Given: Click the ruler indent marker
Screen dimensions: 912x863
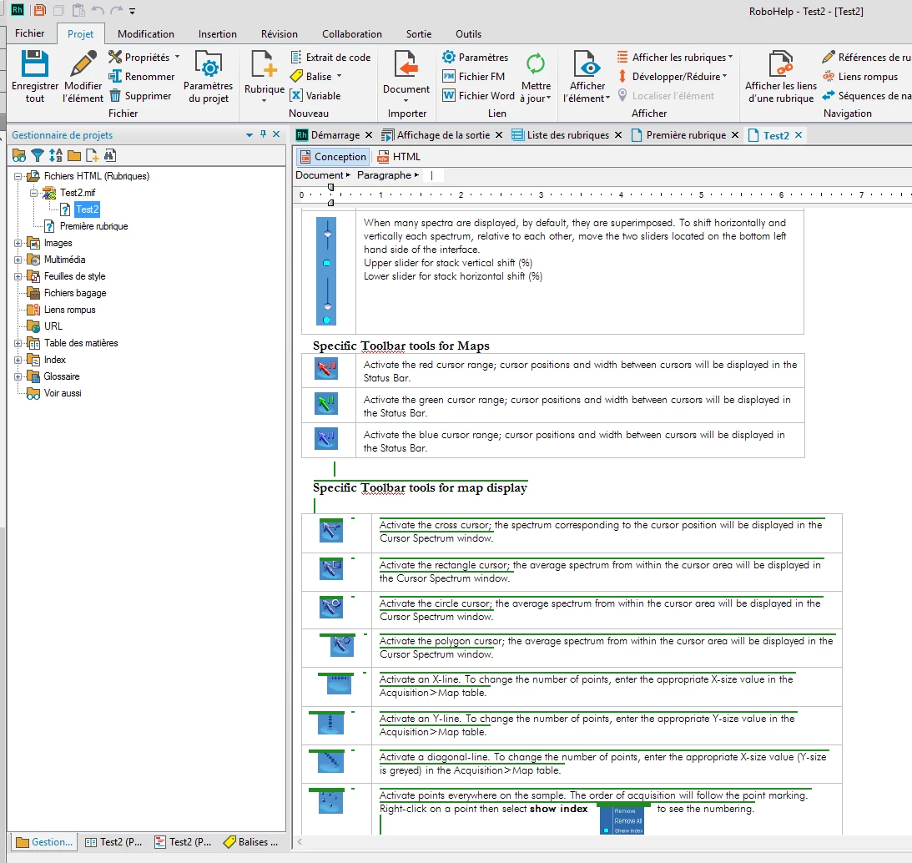Looking at the screenshot, I should [x=330, y=195].
